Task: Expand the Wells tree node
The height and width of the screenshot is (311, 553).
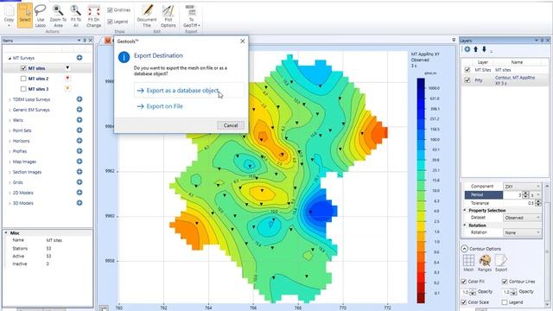Action: (10, 120)
